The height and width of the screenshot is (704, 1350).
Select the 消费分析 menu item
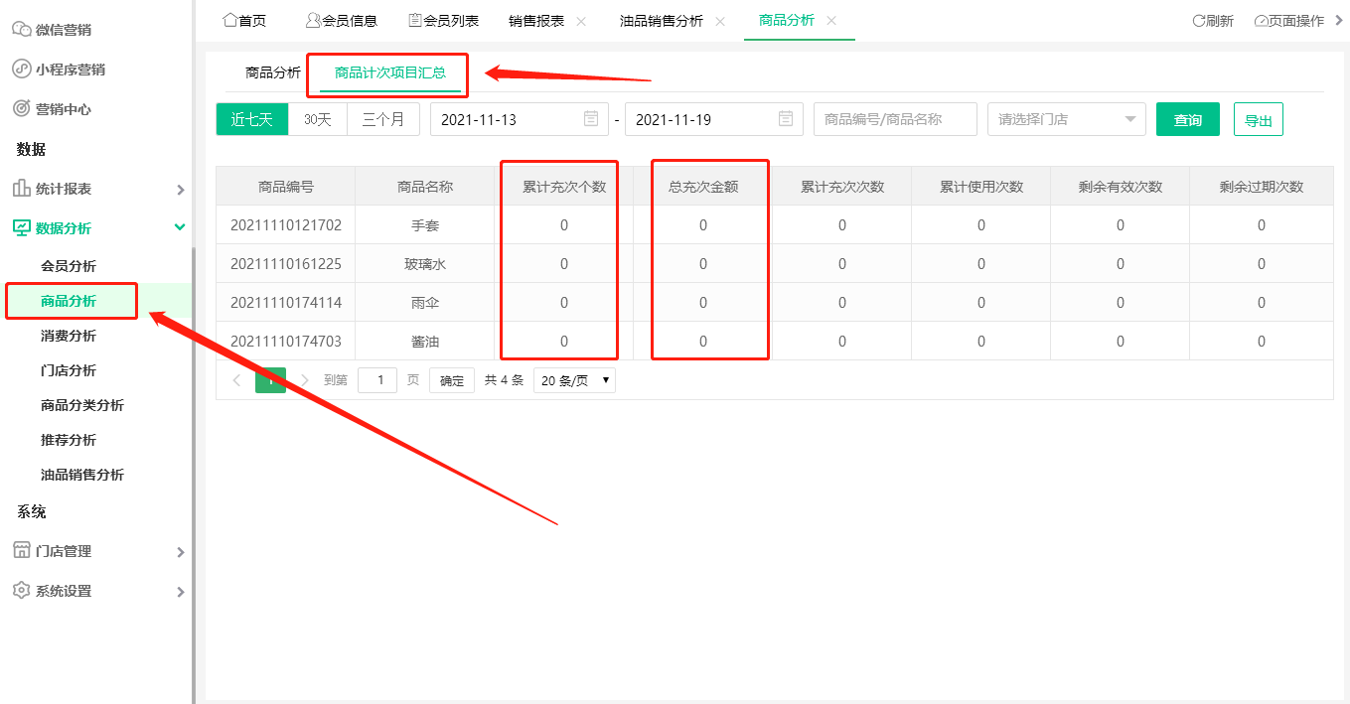click(x=67, y=335)
